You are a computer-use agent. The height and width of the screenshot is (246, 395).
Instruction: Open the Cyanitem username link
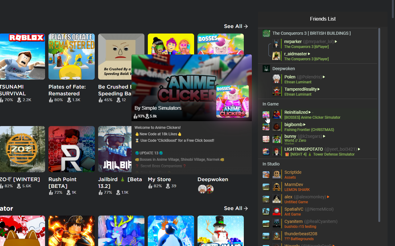coord(293,221)
